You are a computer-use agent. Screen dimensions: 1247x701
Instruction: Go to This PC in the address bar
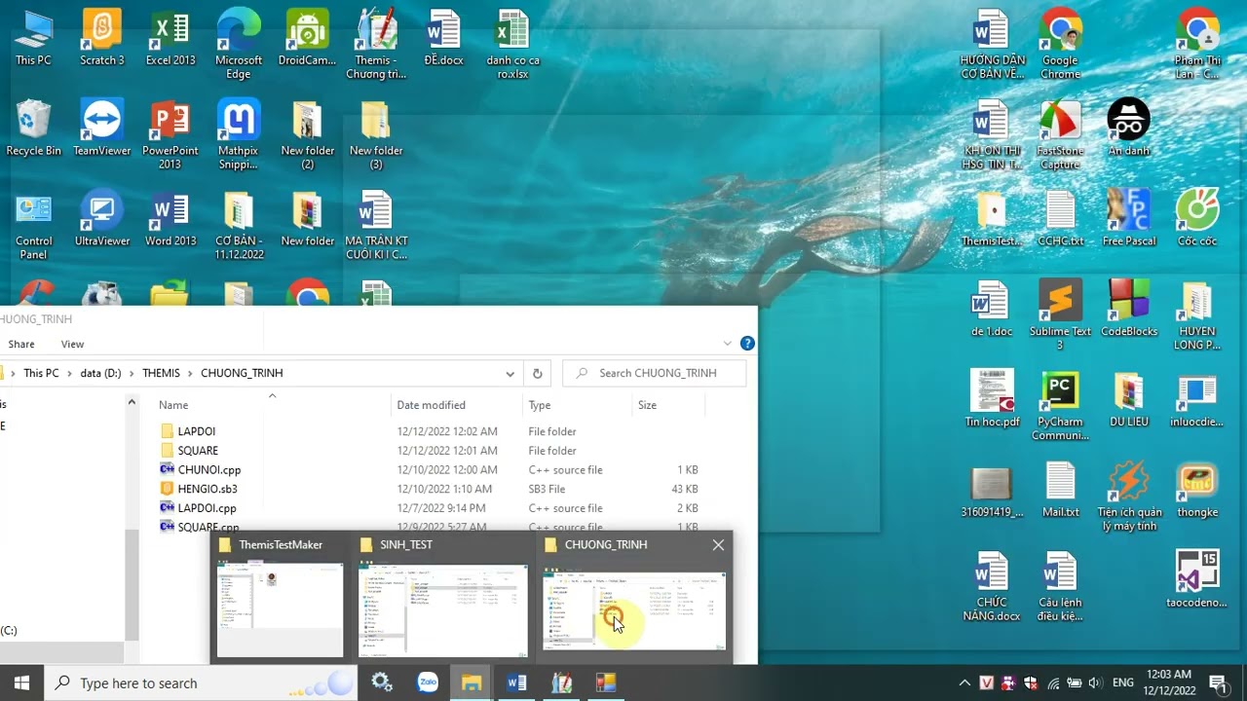click(x=41, y=373)
